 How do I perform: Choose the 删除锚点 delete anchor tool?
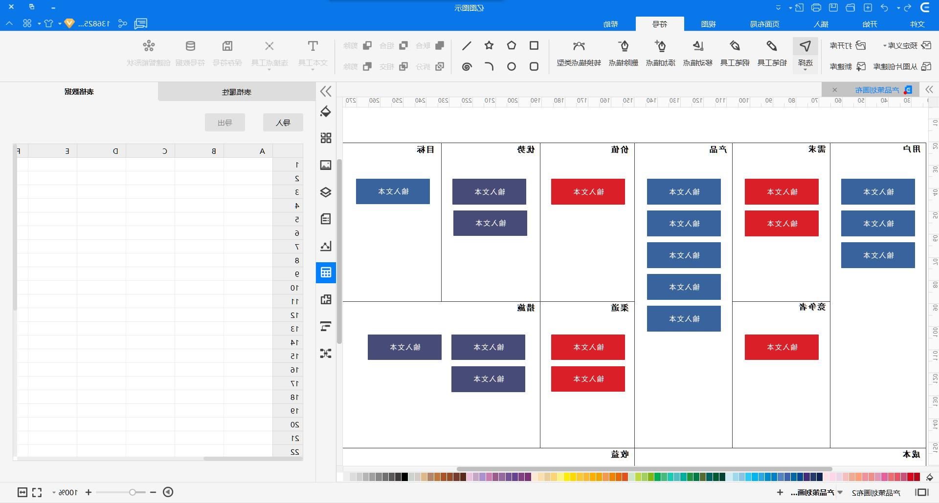pyautogui.click(x=624, y=53)
